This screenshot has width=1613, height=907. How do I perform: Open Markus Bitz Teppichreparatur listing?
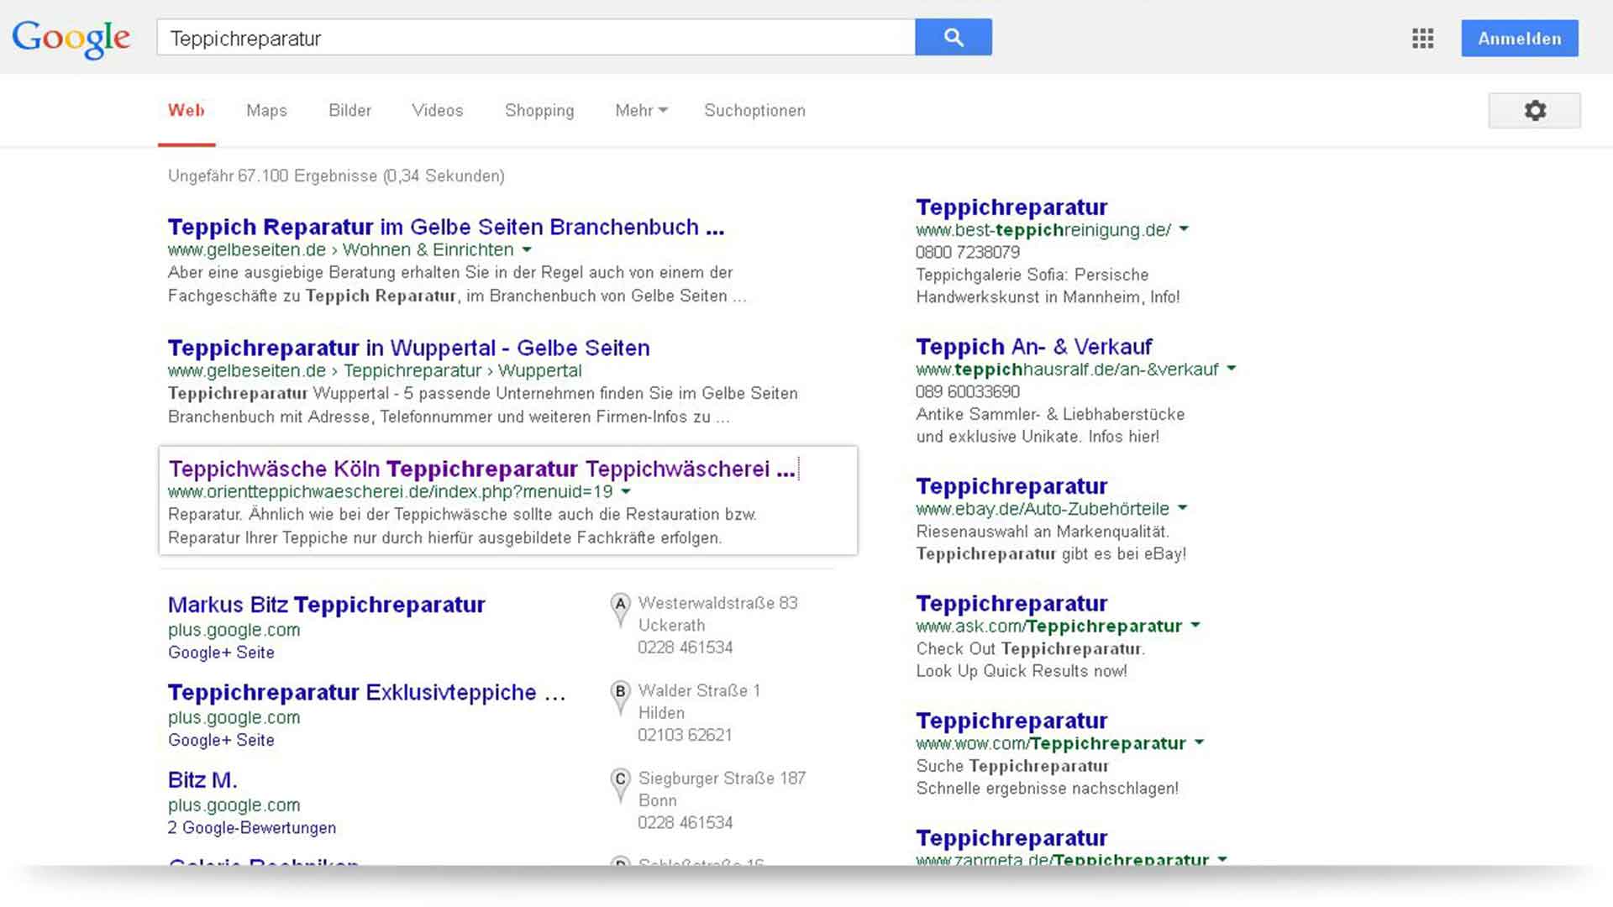[326, 605]
